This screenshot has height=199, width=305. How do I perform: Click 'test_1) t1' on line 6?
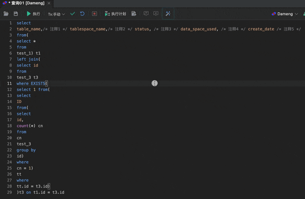(29, 53)
